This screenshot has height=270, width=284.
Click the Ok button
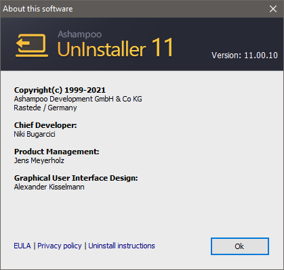[240, 246]
